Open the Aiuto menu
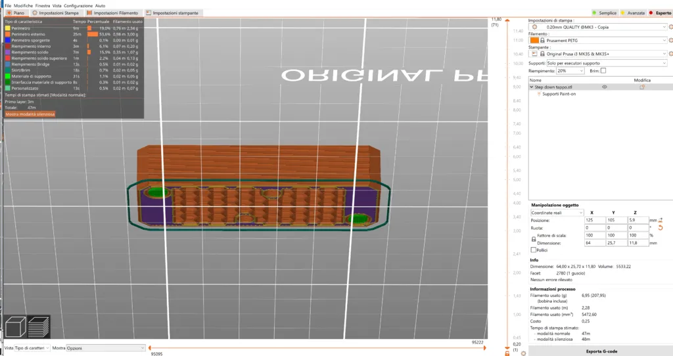The width and height of the screenshot is (673, 356). tap(100, 5)
